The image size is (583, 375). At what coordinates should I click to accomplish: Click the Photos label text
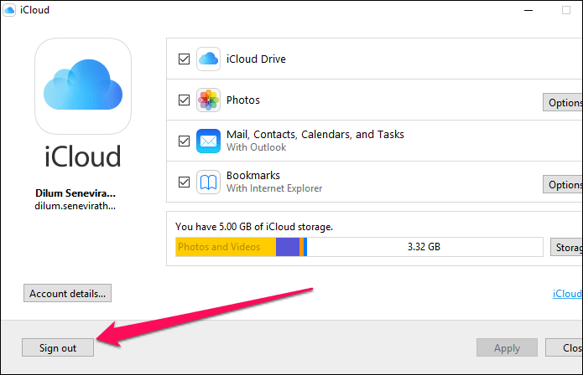click(x=243, y=100)
